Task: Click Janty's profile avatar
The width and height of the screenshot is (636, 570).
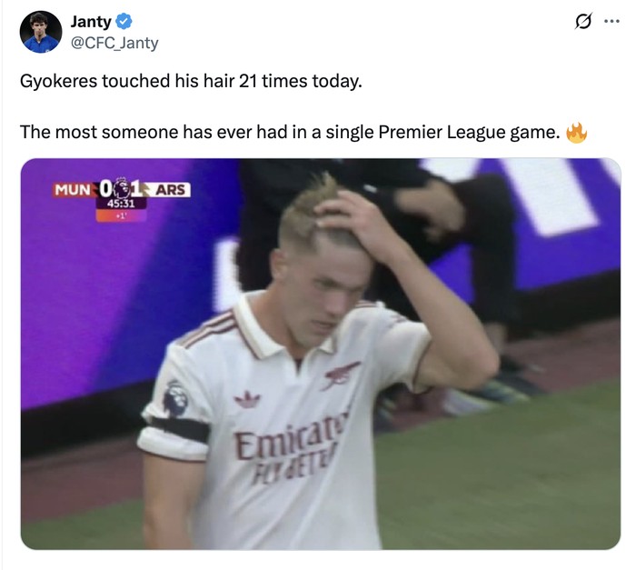Action: click(x=41, y=32)
